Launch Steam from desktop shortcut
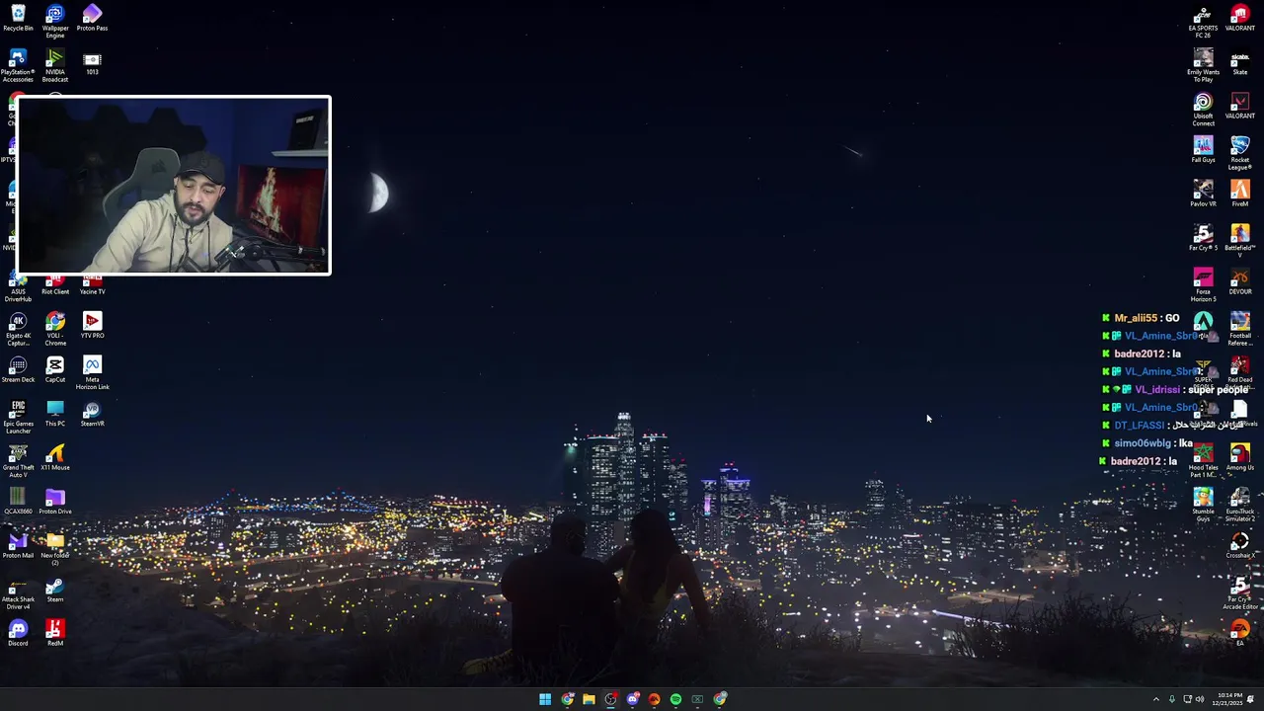The width and height of the screenshot is (1264, 711). (55, 590)
